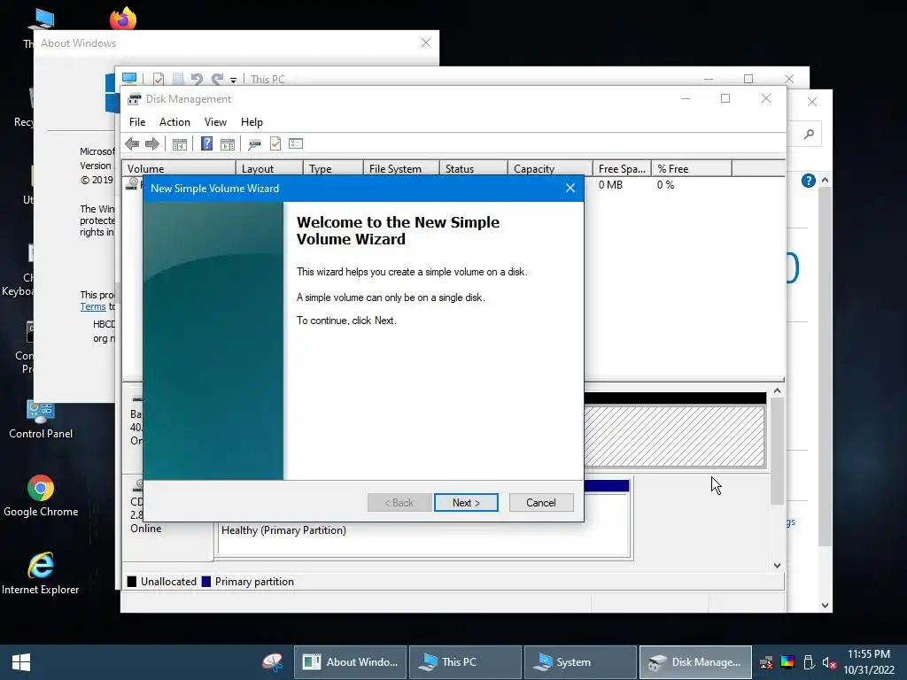The image size is (907, 680).
Task: Open Help via the blue question-mark toolbar icon
Action: tap(206, 143)
